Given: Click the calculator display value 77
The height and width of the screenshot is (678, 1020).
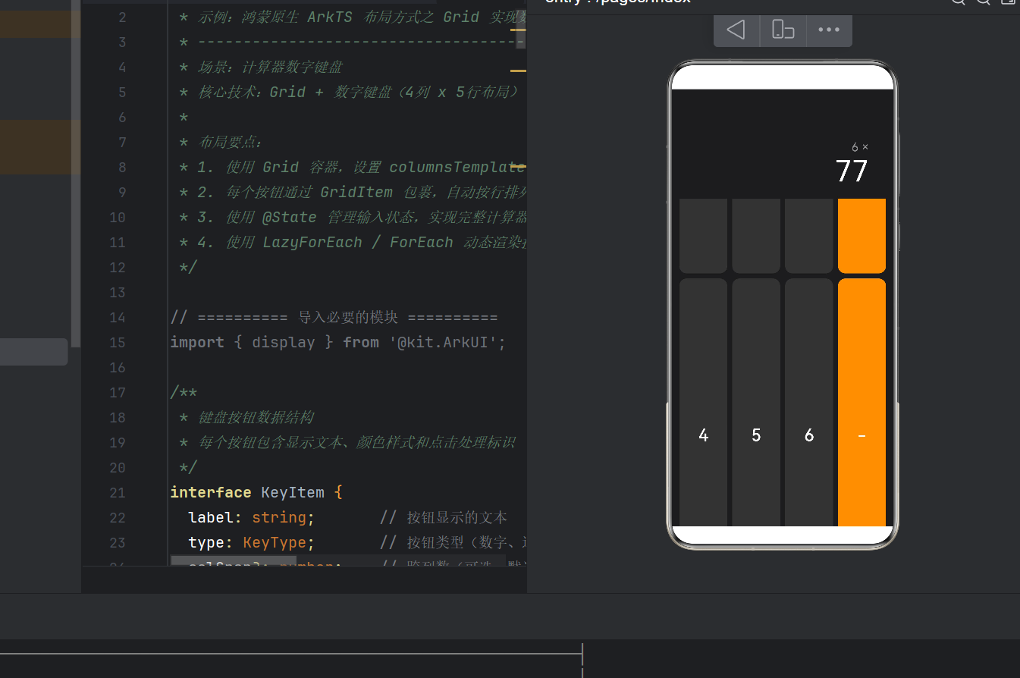Looking at the screenshot, I should [x=851, y=171].
